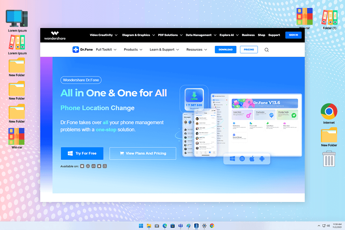Select the Lorem Ipsum binders desktop icon
This screenshot has height=230, width=345.
17,45
